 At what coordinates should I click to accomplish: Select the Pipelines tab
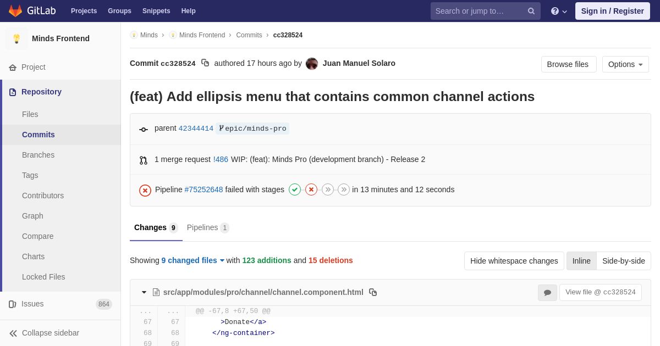point(208,227)
